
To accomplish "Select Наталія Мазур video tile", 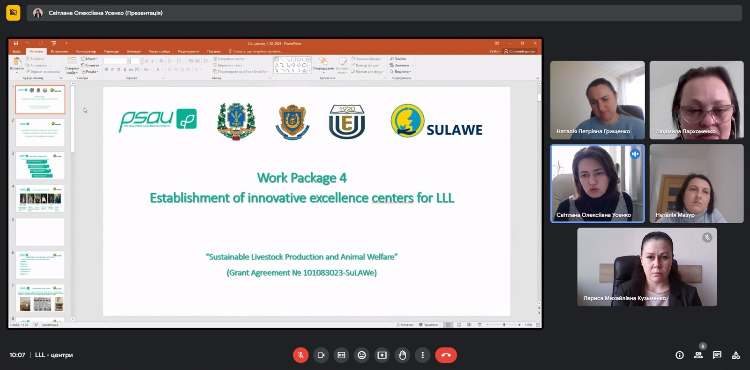I will coord(697,183).
